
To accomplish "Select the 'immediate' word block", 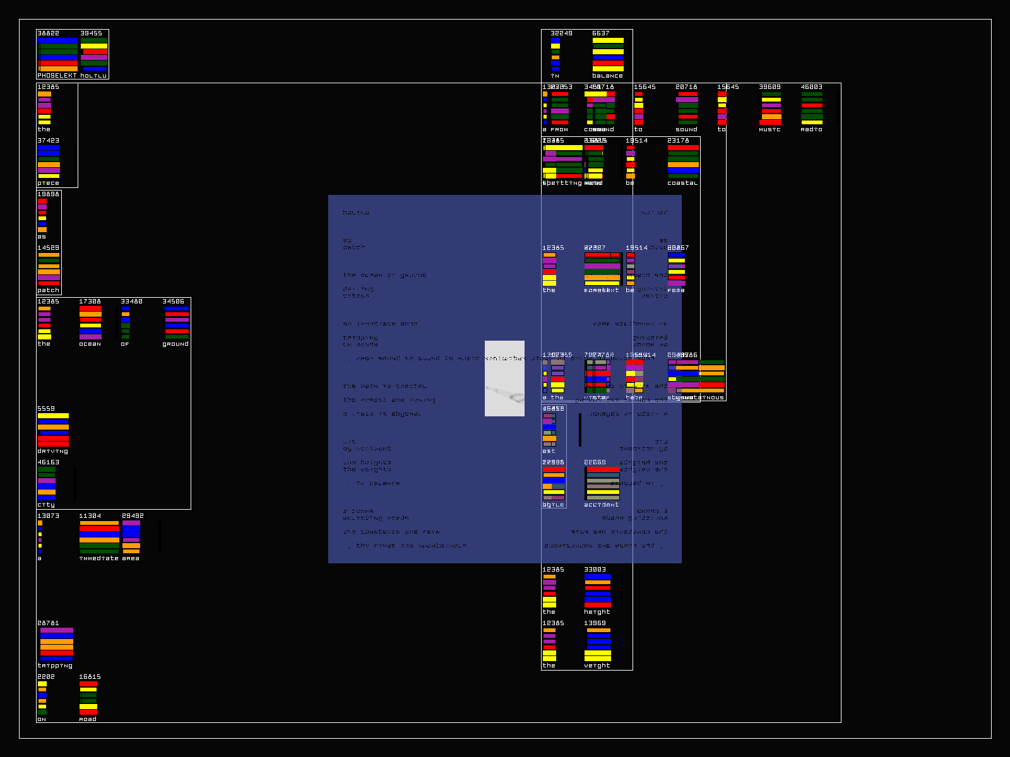I will (99, 537).
